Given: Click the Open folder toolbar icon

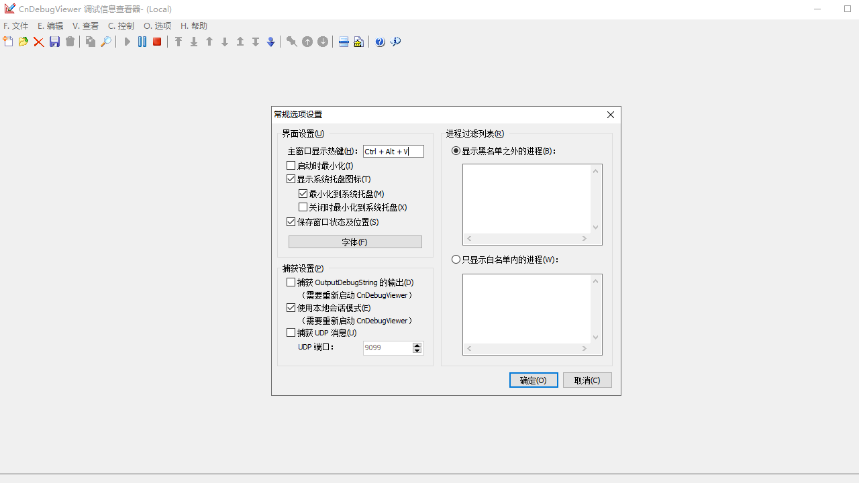Looking at the screenshot, I should click(x=23, y=42).
